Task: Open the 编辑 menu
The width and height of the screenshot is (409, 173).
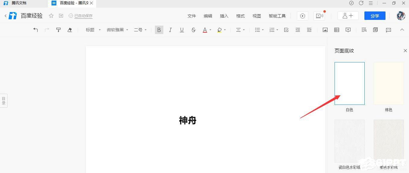Action: point(208,16)
